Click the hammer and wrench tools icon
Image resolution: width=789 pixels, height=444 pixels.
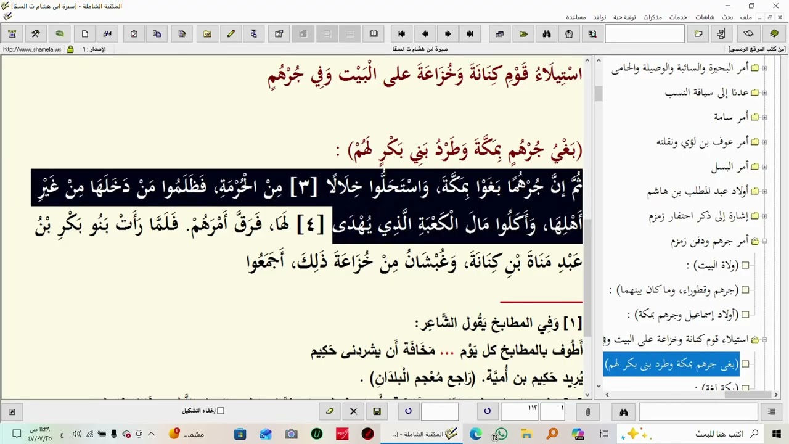tap(35, 34)
